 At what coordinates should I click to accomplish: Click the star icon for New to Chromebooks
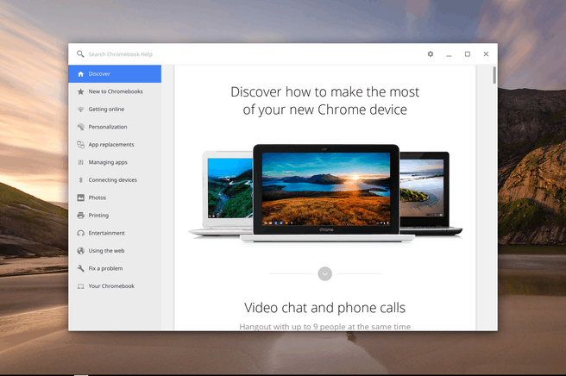pos(80,91)
